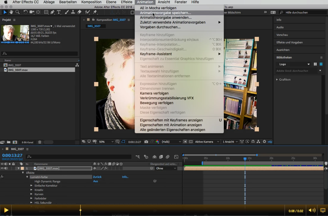Viewport: 328px width, 216px height.
Task: Click the Info… link for Lumetri-Farbe
Action: click(125, 177)
